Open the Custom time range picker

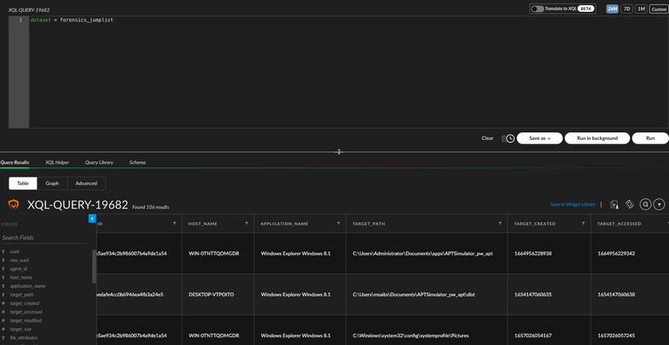tap(659, 9)
